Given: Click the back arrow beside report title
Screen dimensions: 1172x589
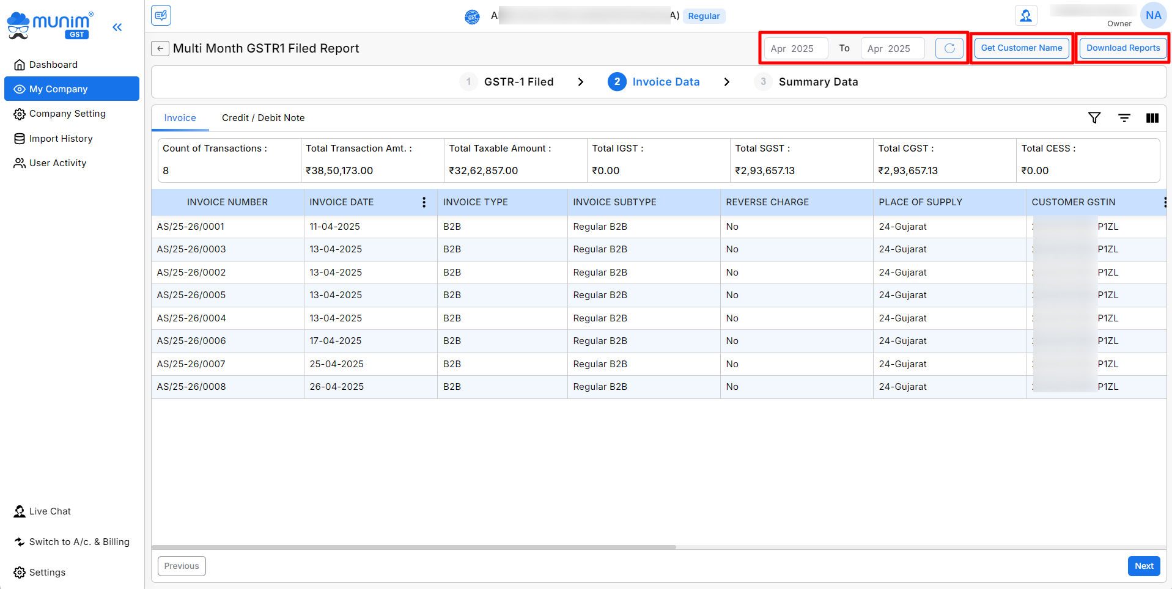Looking at the screenshot, I should [x=160, y=48].
